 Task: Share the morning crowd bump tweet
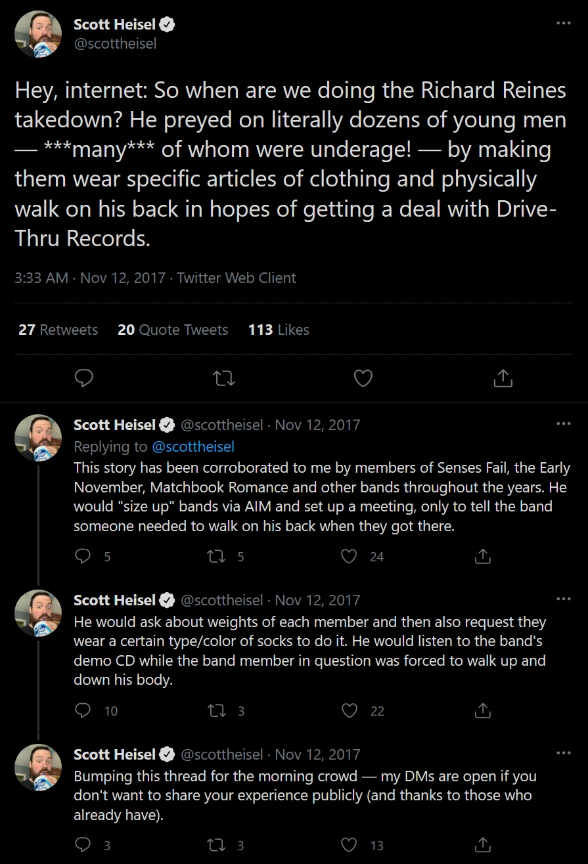pyautogui.click(x=483, y=846)
